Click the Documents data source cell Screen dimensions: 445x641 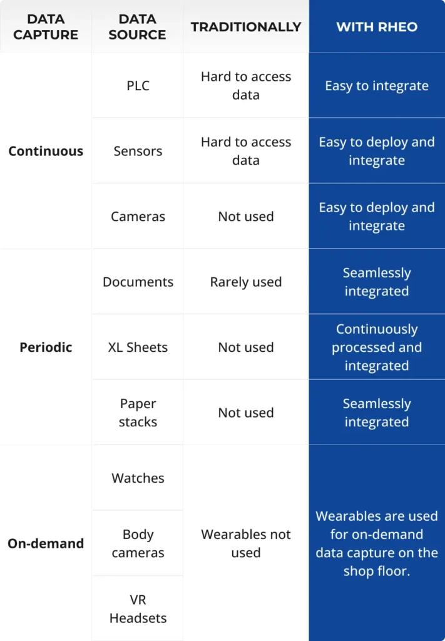[138, 282]
